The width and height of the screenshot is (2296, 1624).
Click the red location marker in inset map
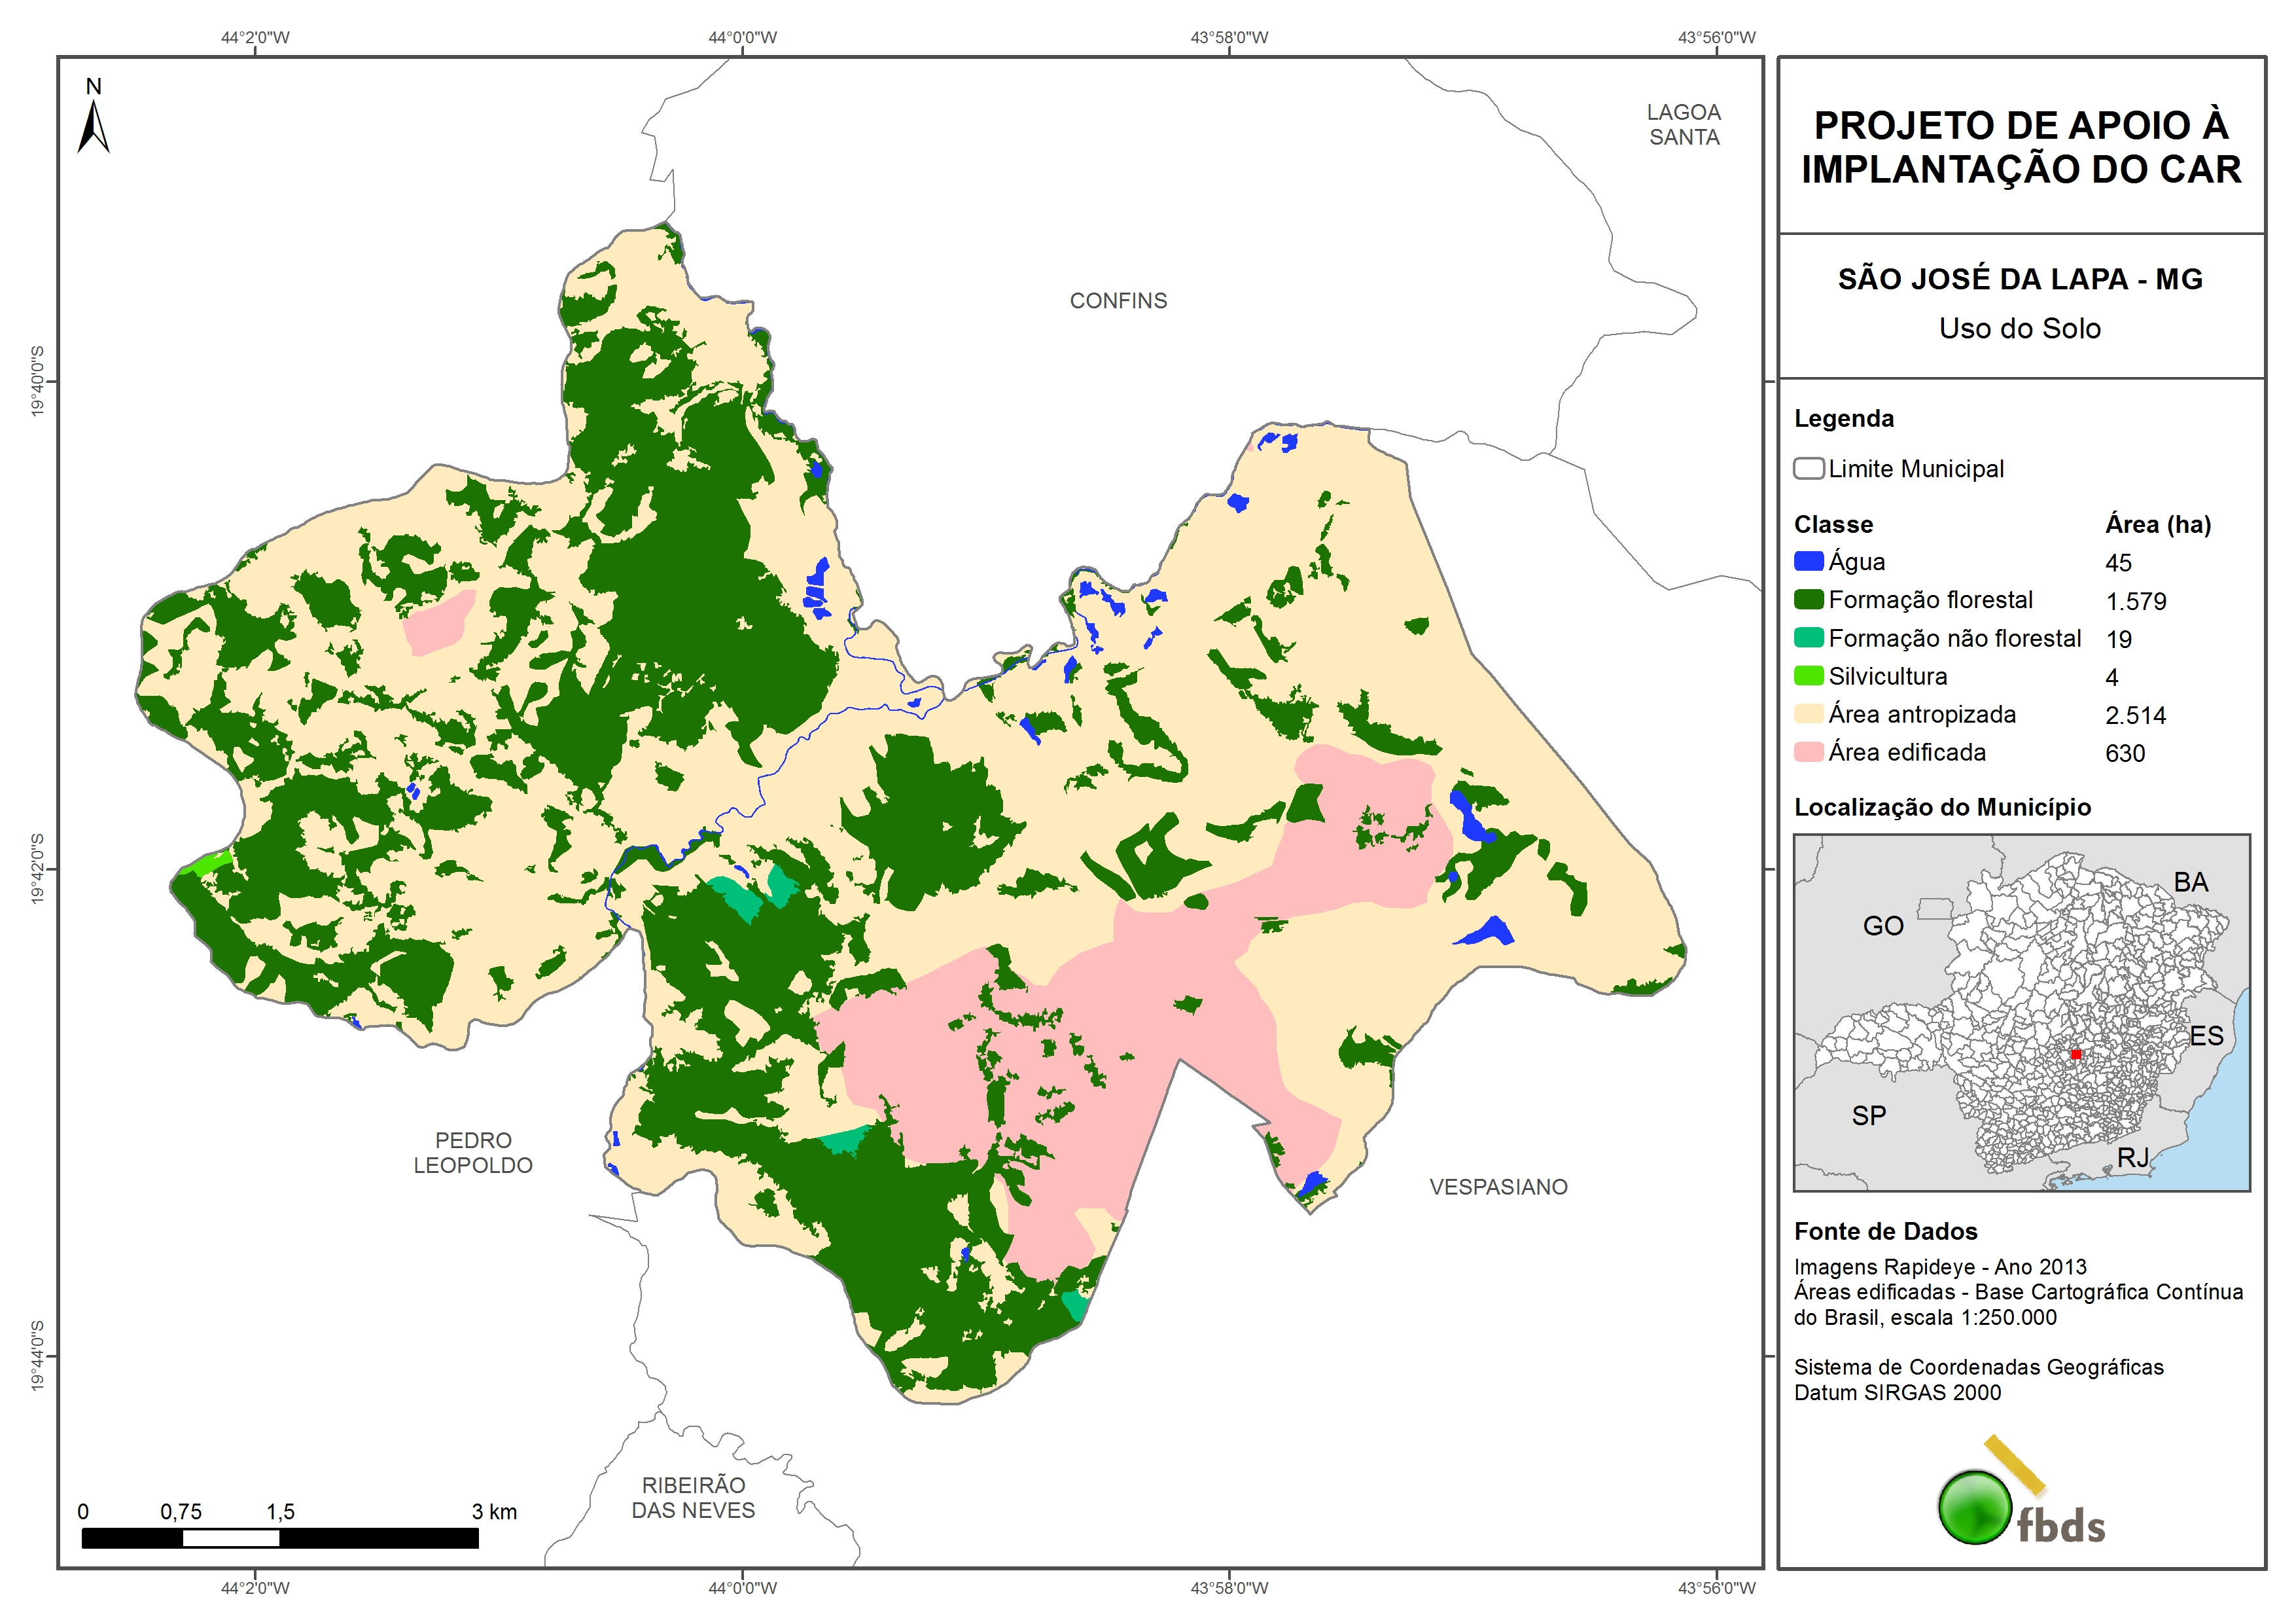[2076, 1054]
